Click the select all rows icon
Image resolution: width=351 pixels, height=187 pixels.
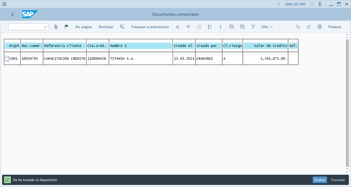pyautogui.click(x=199, y=27)
